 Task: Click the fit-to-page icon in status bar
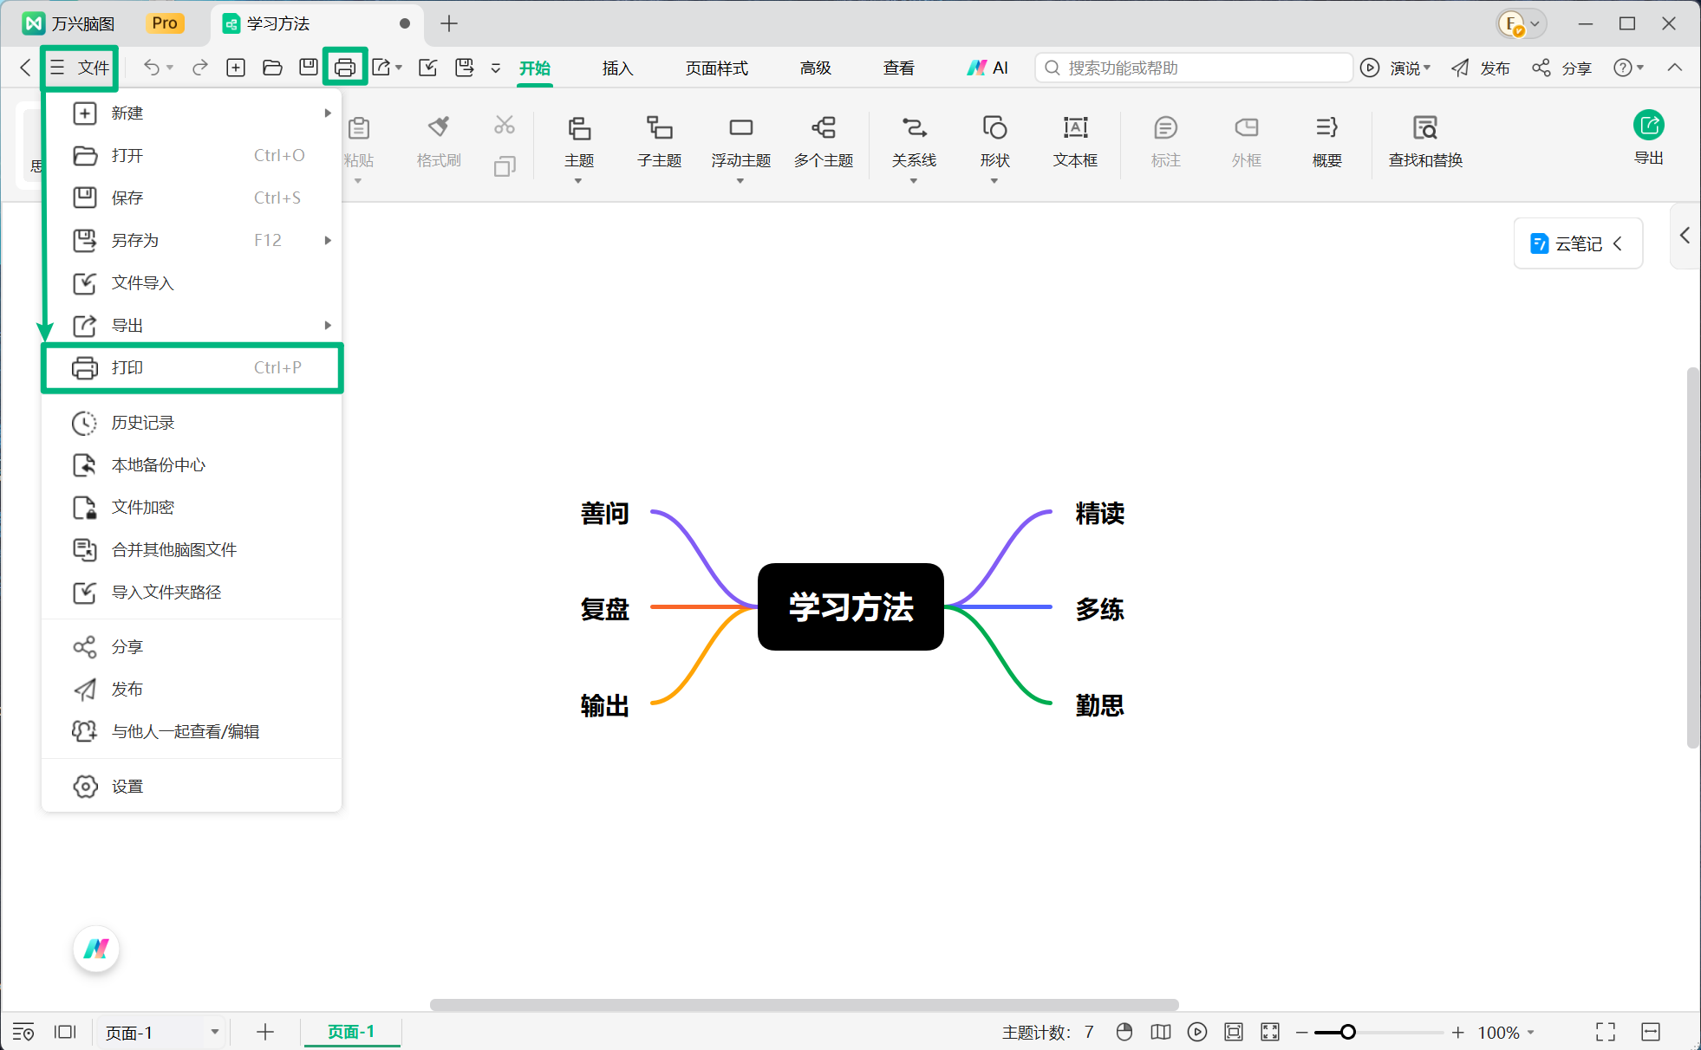tap(1234, 1032)
